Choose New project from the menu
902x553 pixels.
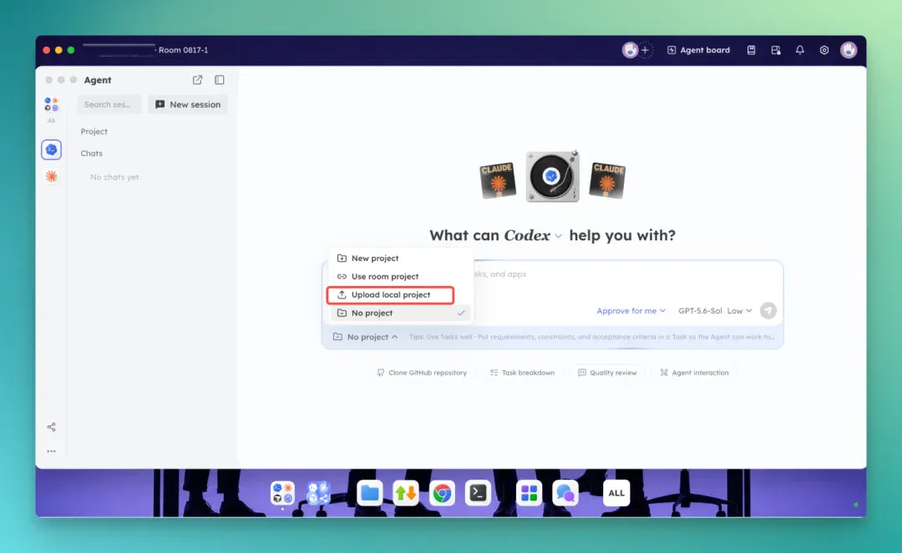tap(400, 258)
